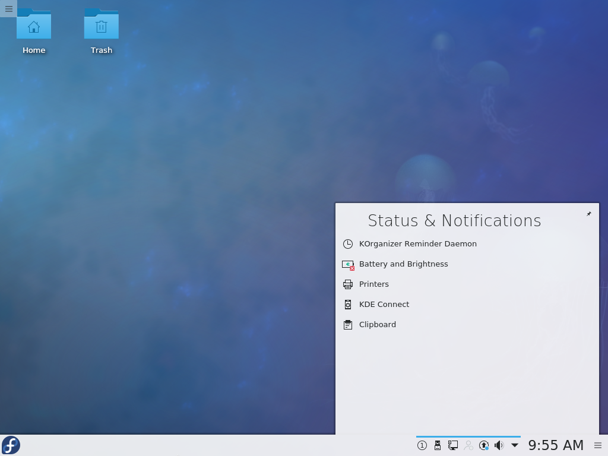Click the 9:55 AM digital clock
608x456 pixels.
[556, 445]
